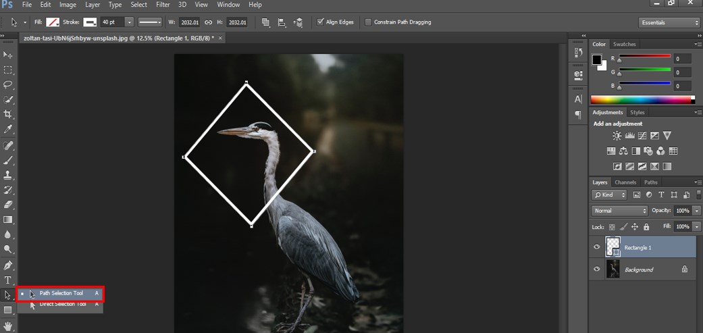Select the Rectangle shape tool
Screen dimensions: 703x333
coord(7,310)
